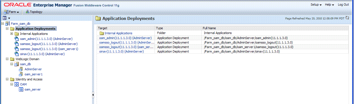Open oamsso_logout (AdminSer...) table link

click(126, 42)
